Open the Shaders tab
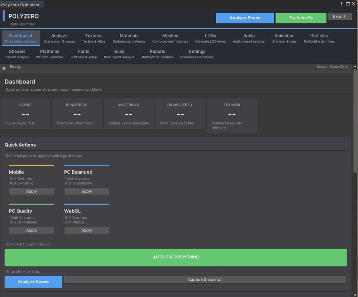358x297 pixels. point(17,54)
